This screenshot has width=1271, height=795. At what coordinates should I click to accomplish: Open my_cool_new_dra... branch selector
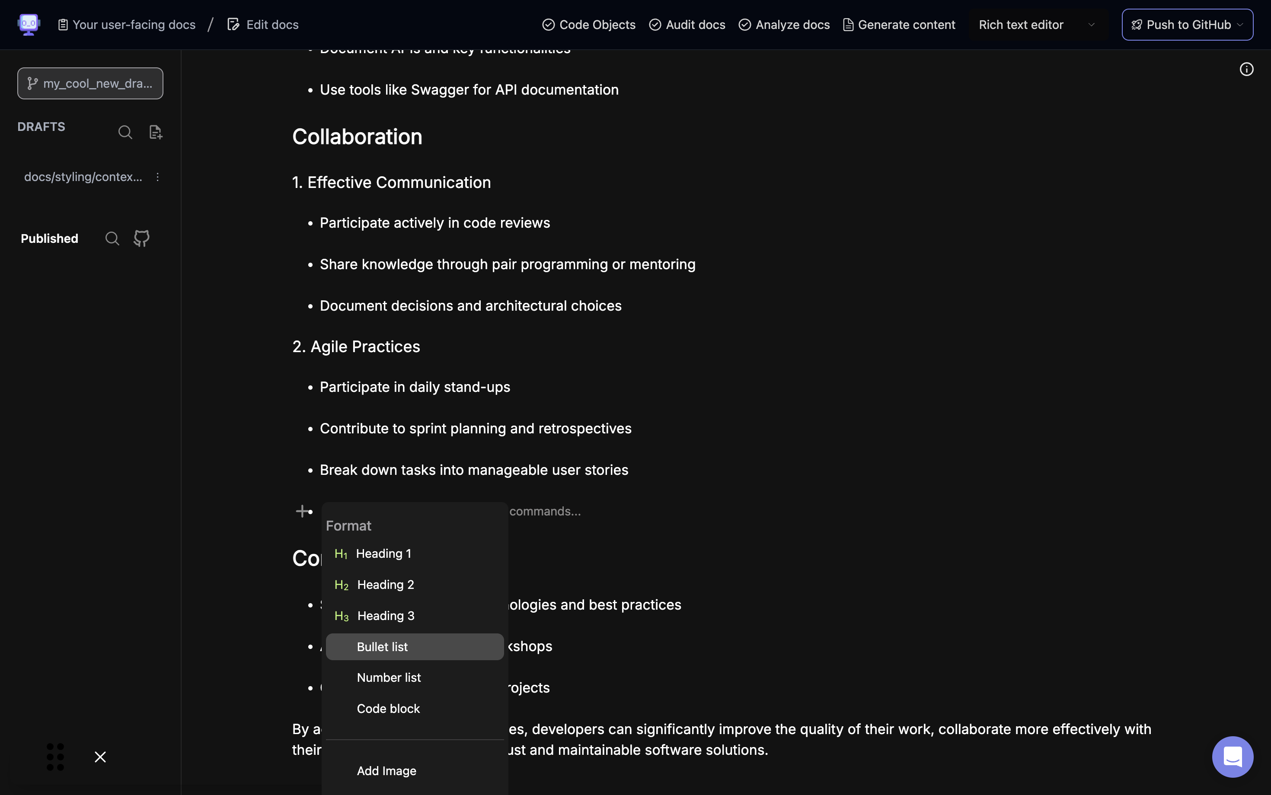coord(90,83)
